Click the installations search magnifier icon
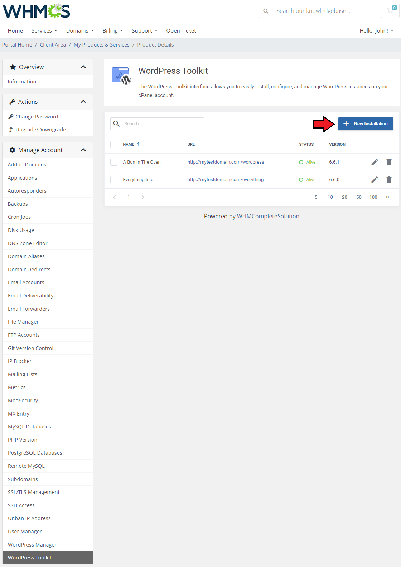This screenshot has width=401, height=567. (x=116, y=124)
